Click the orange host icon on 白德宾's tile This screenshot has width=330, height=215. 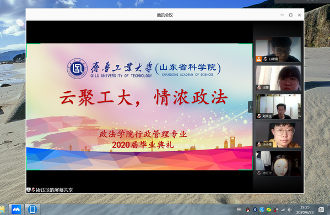[258, 59]
